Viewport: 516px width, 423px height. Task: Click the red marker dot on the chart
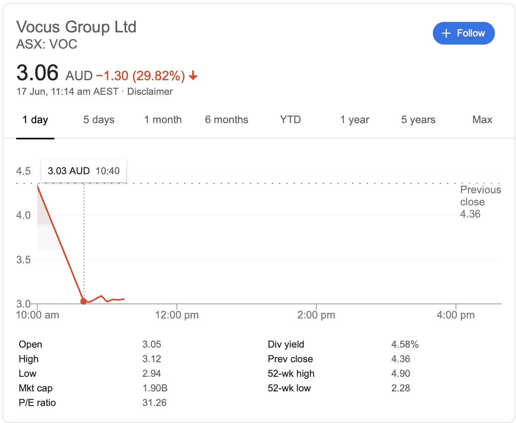(84, 301)
